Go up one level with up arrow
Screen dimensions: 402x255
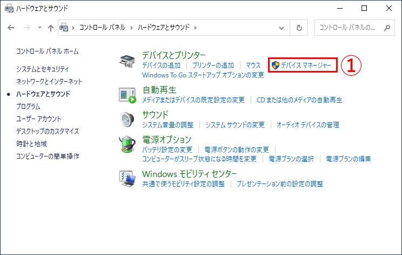point(51,28)
